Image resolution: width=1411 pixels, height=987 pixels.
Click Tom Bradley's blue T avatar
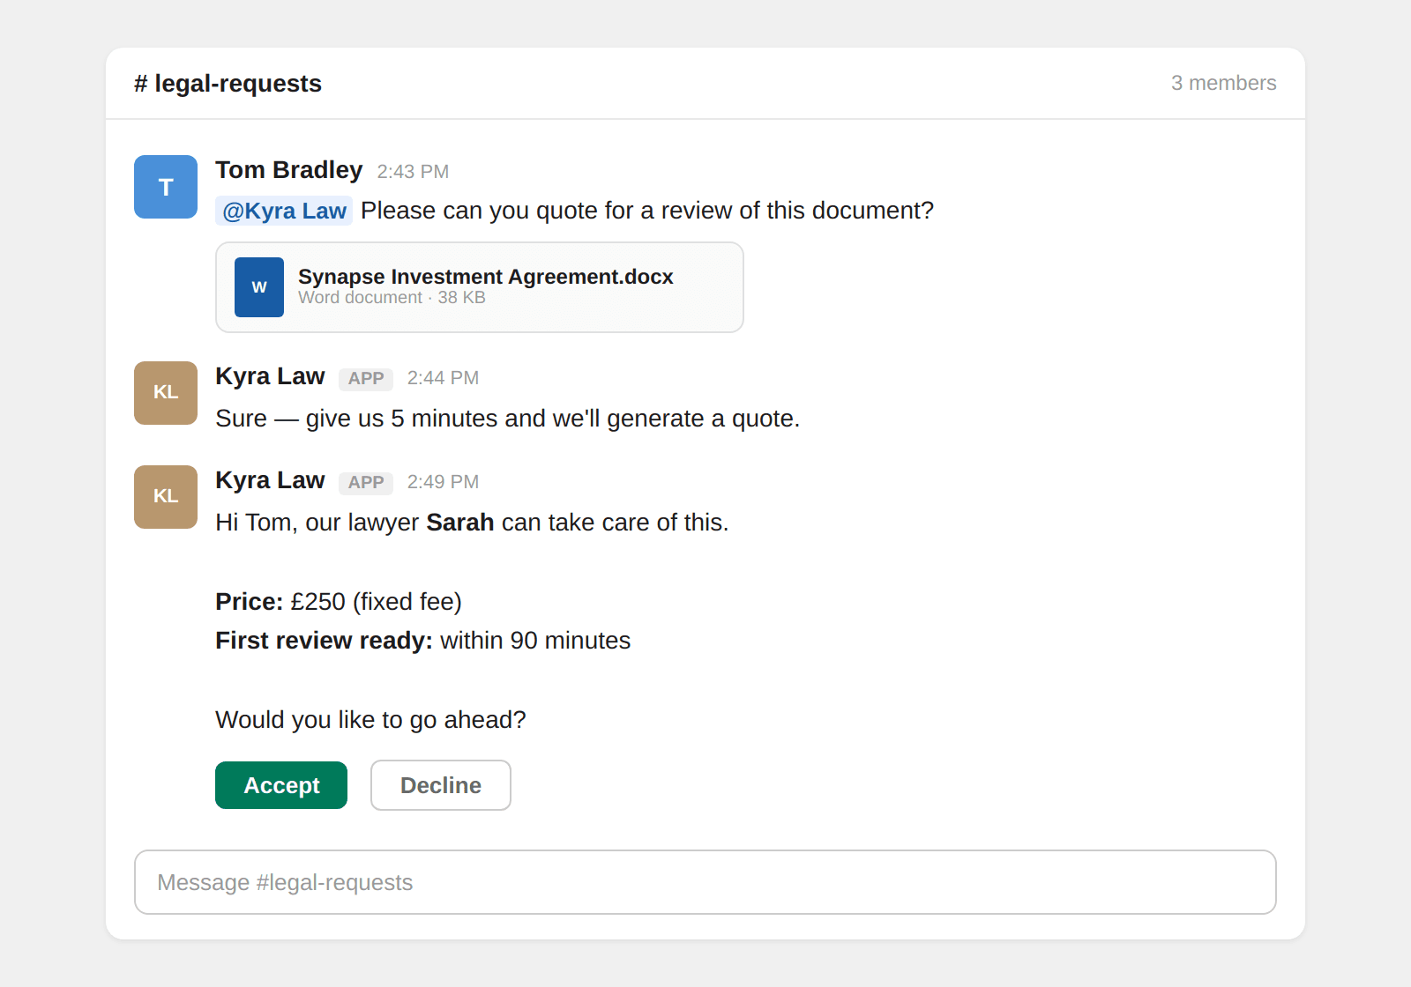click(x=166, y=187)
